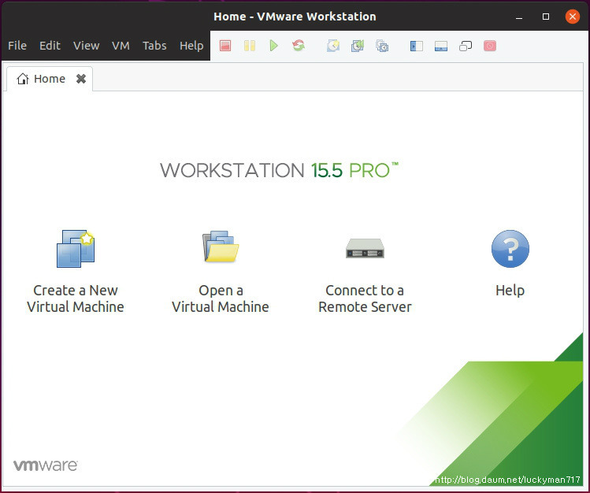Click the 'Help' text under the question icon

pos(510,291)
